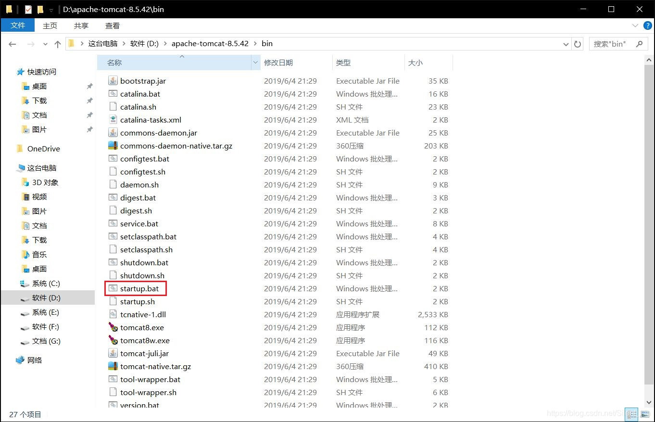The width and height of the screenshot is (655, 422).
Task: Click the tomcat-juli.jar file icon
Action: coord(113,353)
